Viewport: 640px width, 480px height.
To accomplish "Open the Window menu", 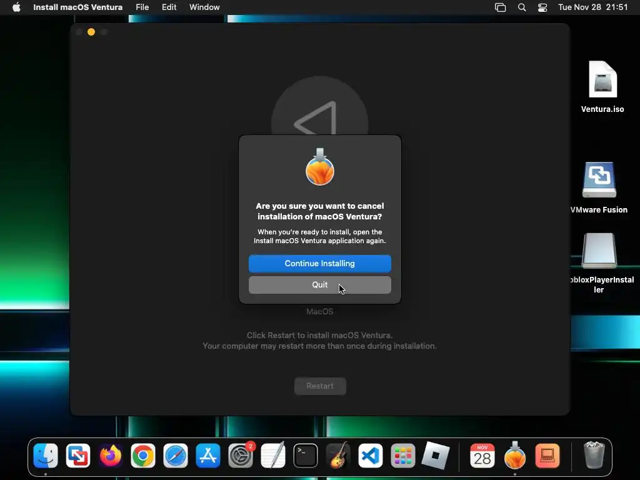I will (204, 7).
